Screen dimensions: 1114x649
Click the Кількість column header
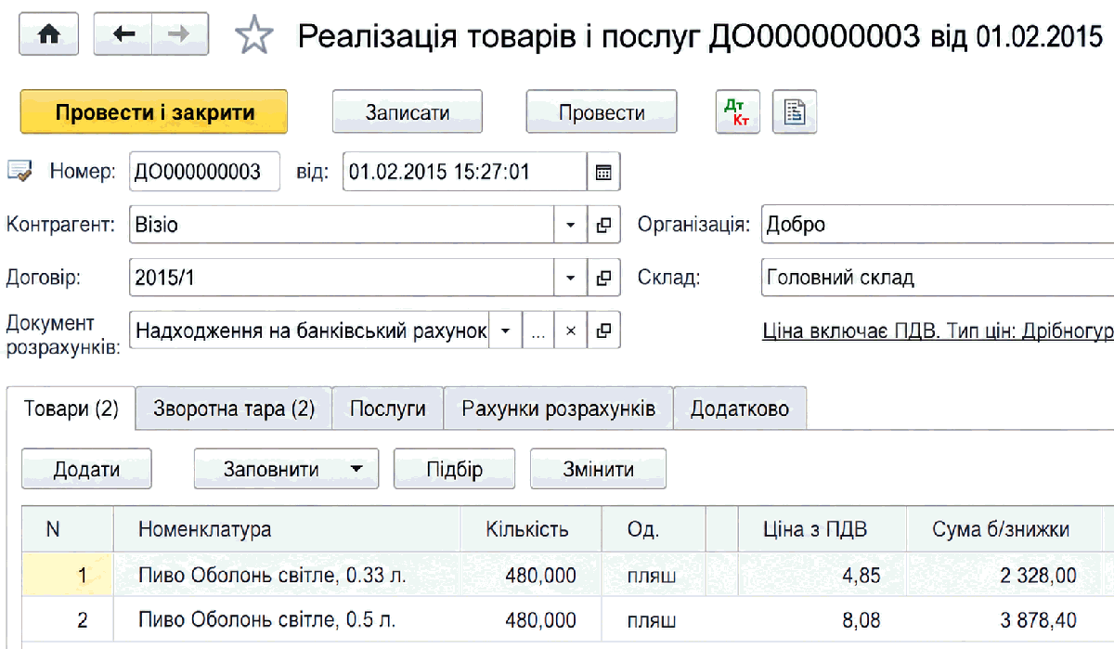(531, 529)
